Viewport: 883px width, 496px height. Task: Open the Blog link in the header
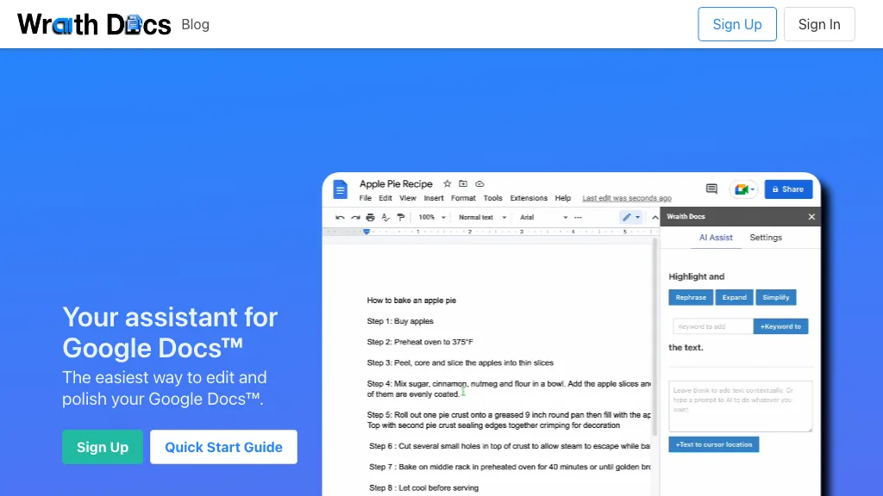(x=195, y=24)
